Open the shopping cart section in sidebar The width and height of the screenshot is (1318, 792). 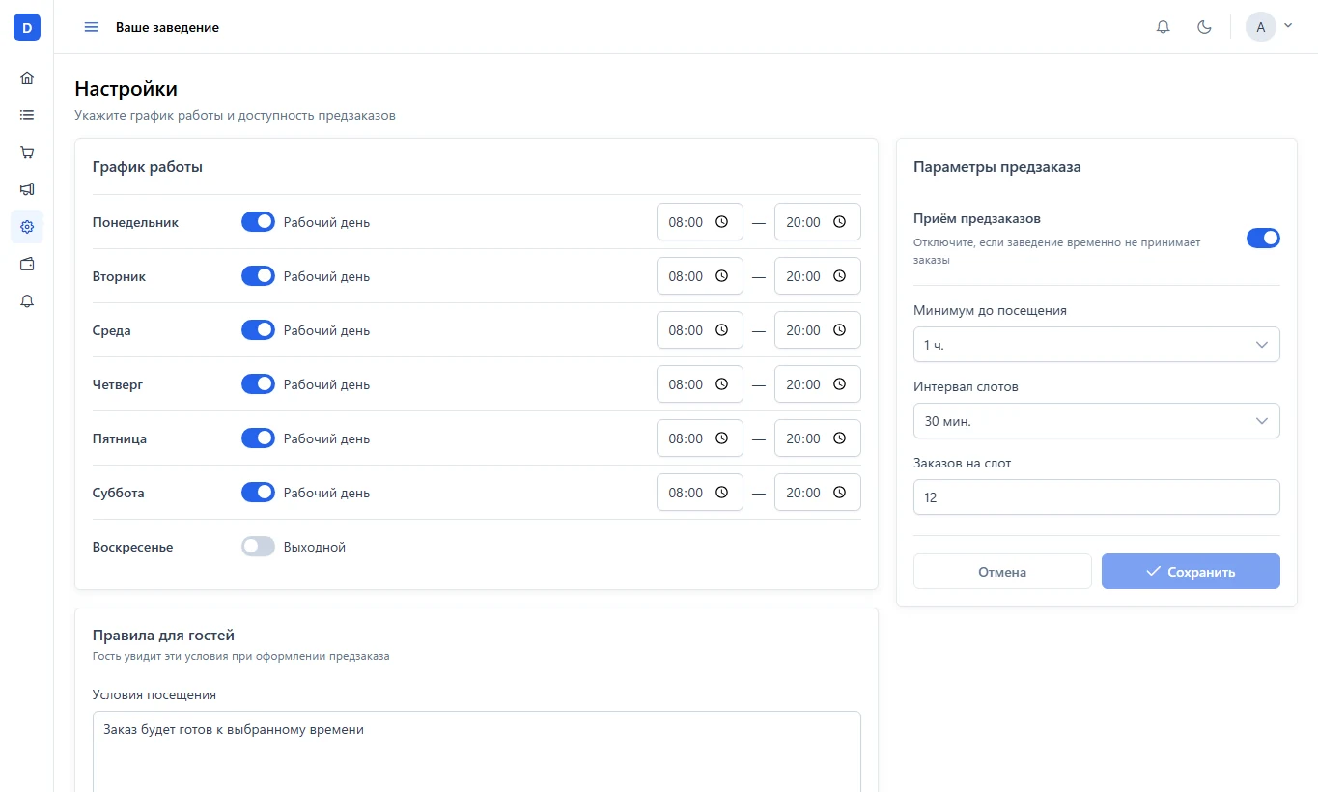27,153
